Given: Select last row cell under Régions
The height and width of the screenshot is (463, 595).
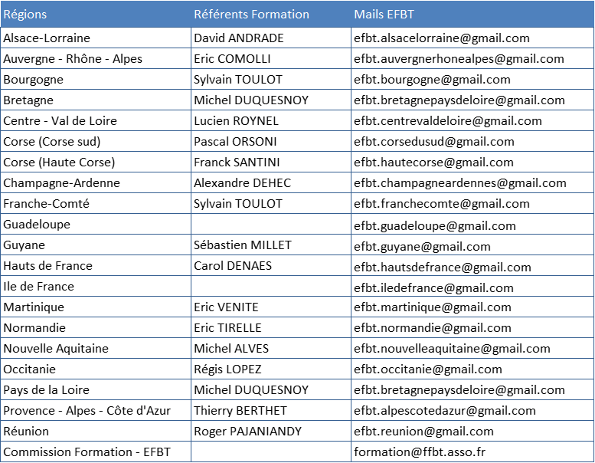Looking at the screenshot, I should pyautogui.click(x=96, y=451).
